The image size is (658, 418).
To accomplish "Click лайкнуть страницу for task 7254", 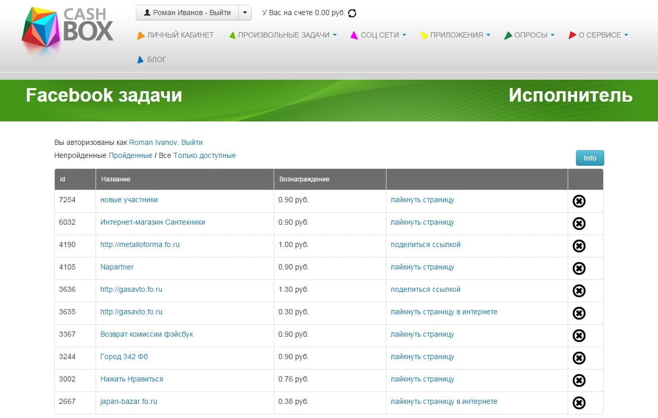I will coord(422,200).
